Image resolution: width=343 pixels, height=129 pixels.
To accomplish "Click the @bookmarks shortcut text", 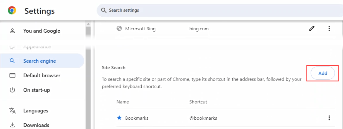I will [203, 118].
